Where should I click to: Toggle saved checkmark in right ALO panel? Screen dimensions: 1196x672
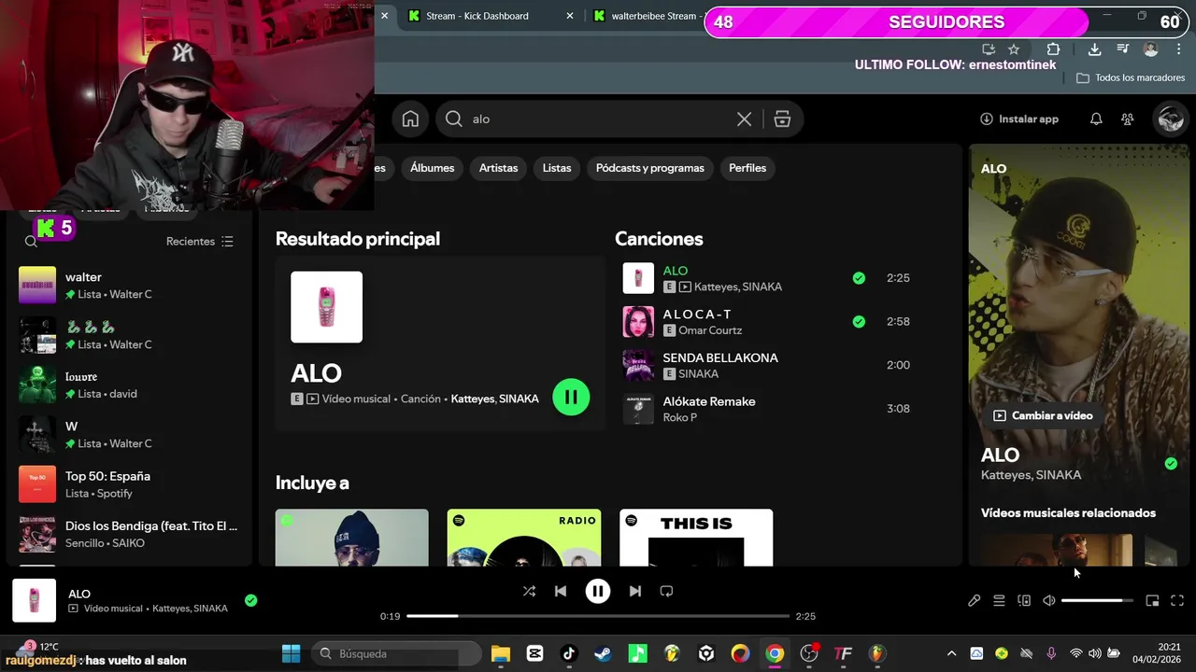1171,464
